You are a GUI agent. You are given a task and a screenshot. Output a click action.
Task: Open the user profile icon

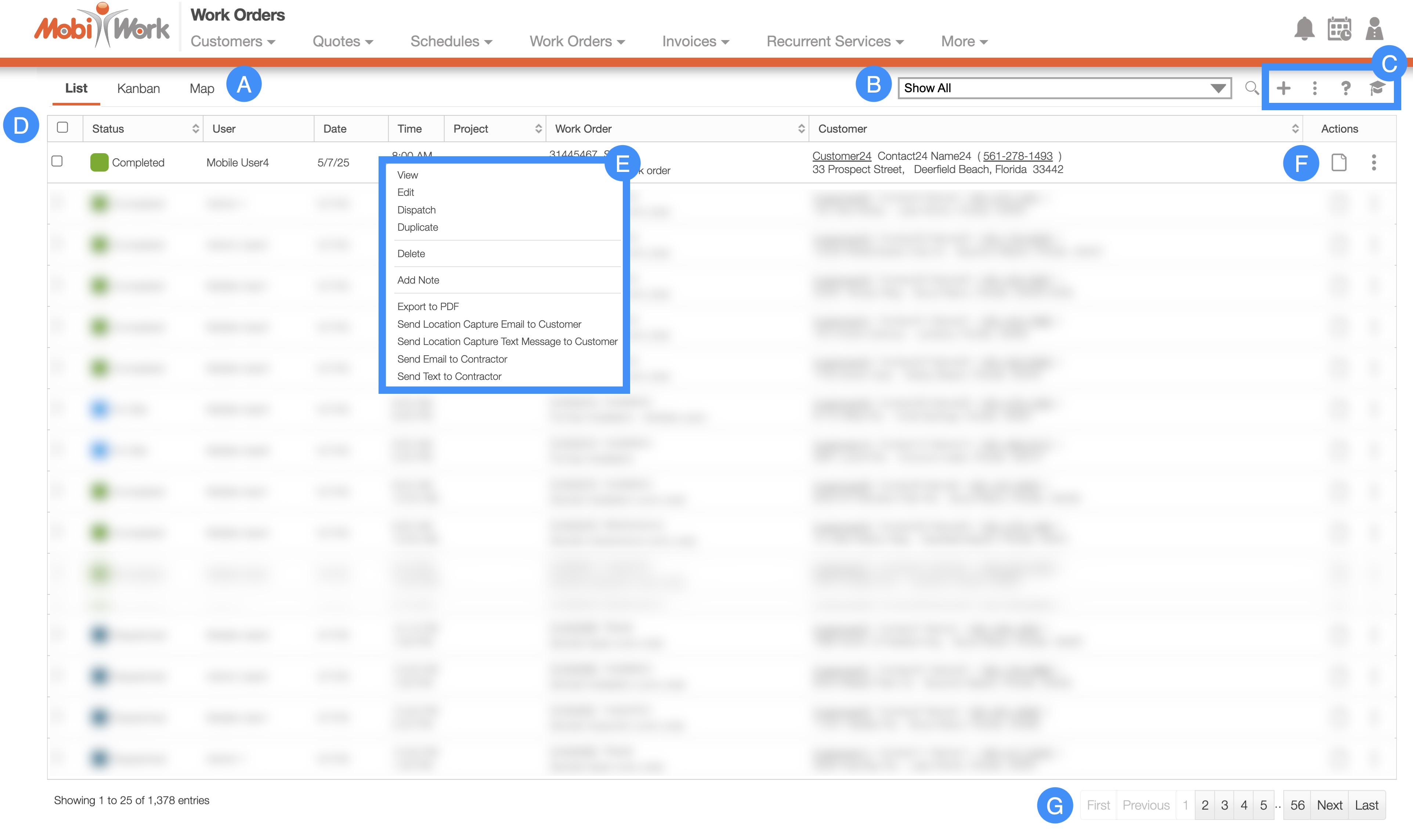coord(1374,29)
